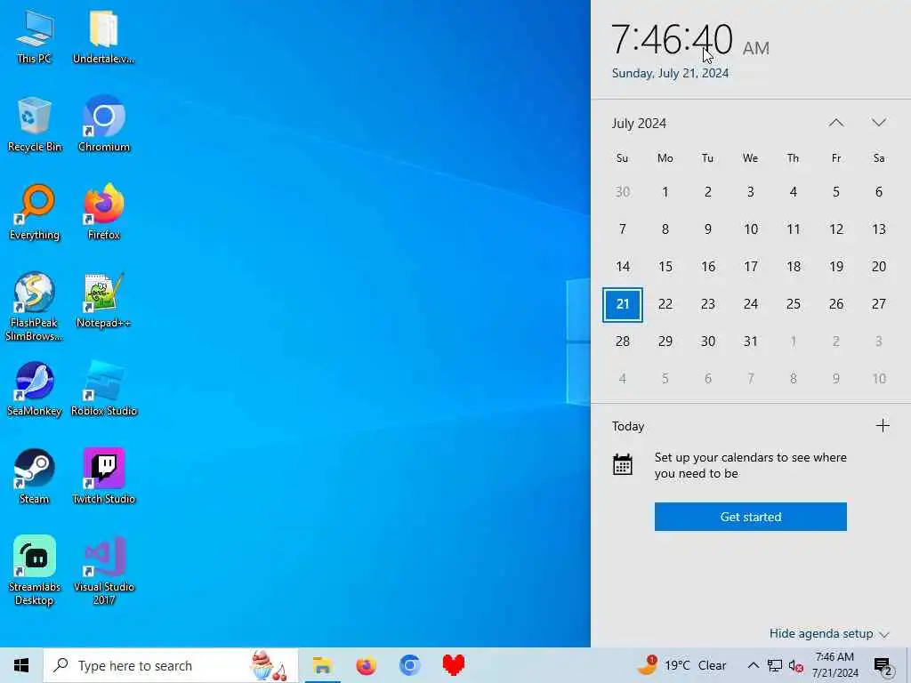911x683 pixels.
Task: Select August 10 grayed date in calendar
Action: coord(878,379)
